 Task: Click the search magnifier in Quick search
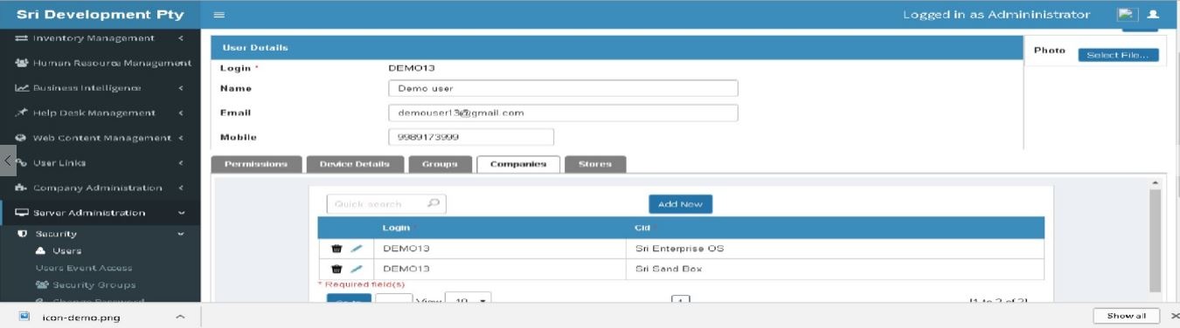tap(433, 204)
